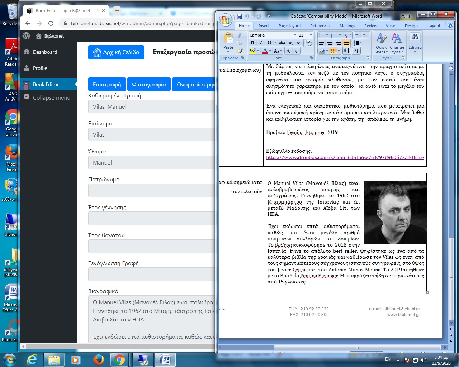
Task: Click the Paste button in Word
Action: (228, 42)
